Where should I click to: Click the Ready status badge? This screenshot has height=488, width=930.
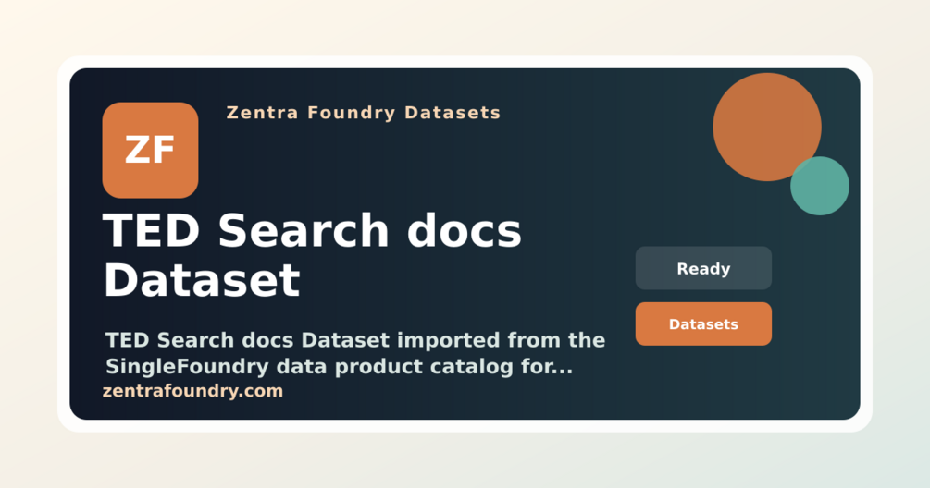point(703,268)
